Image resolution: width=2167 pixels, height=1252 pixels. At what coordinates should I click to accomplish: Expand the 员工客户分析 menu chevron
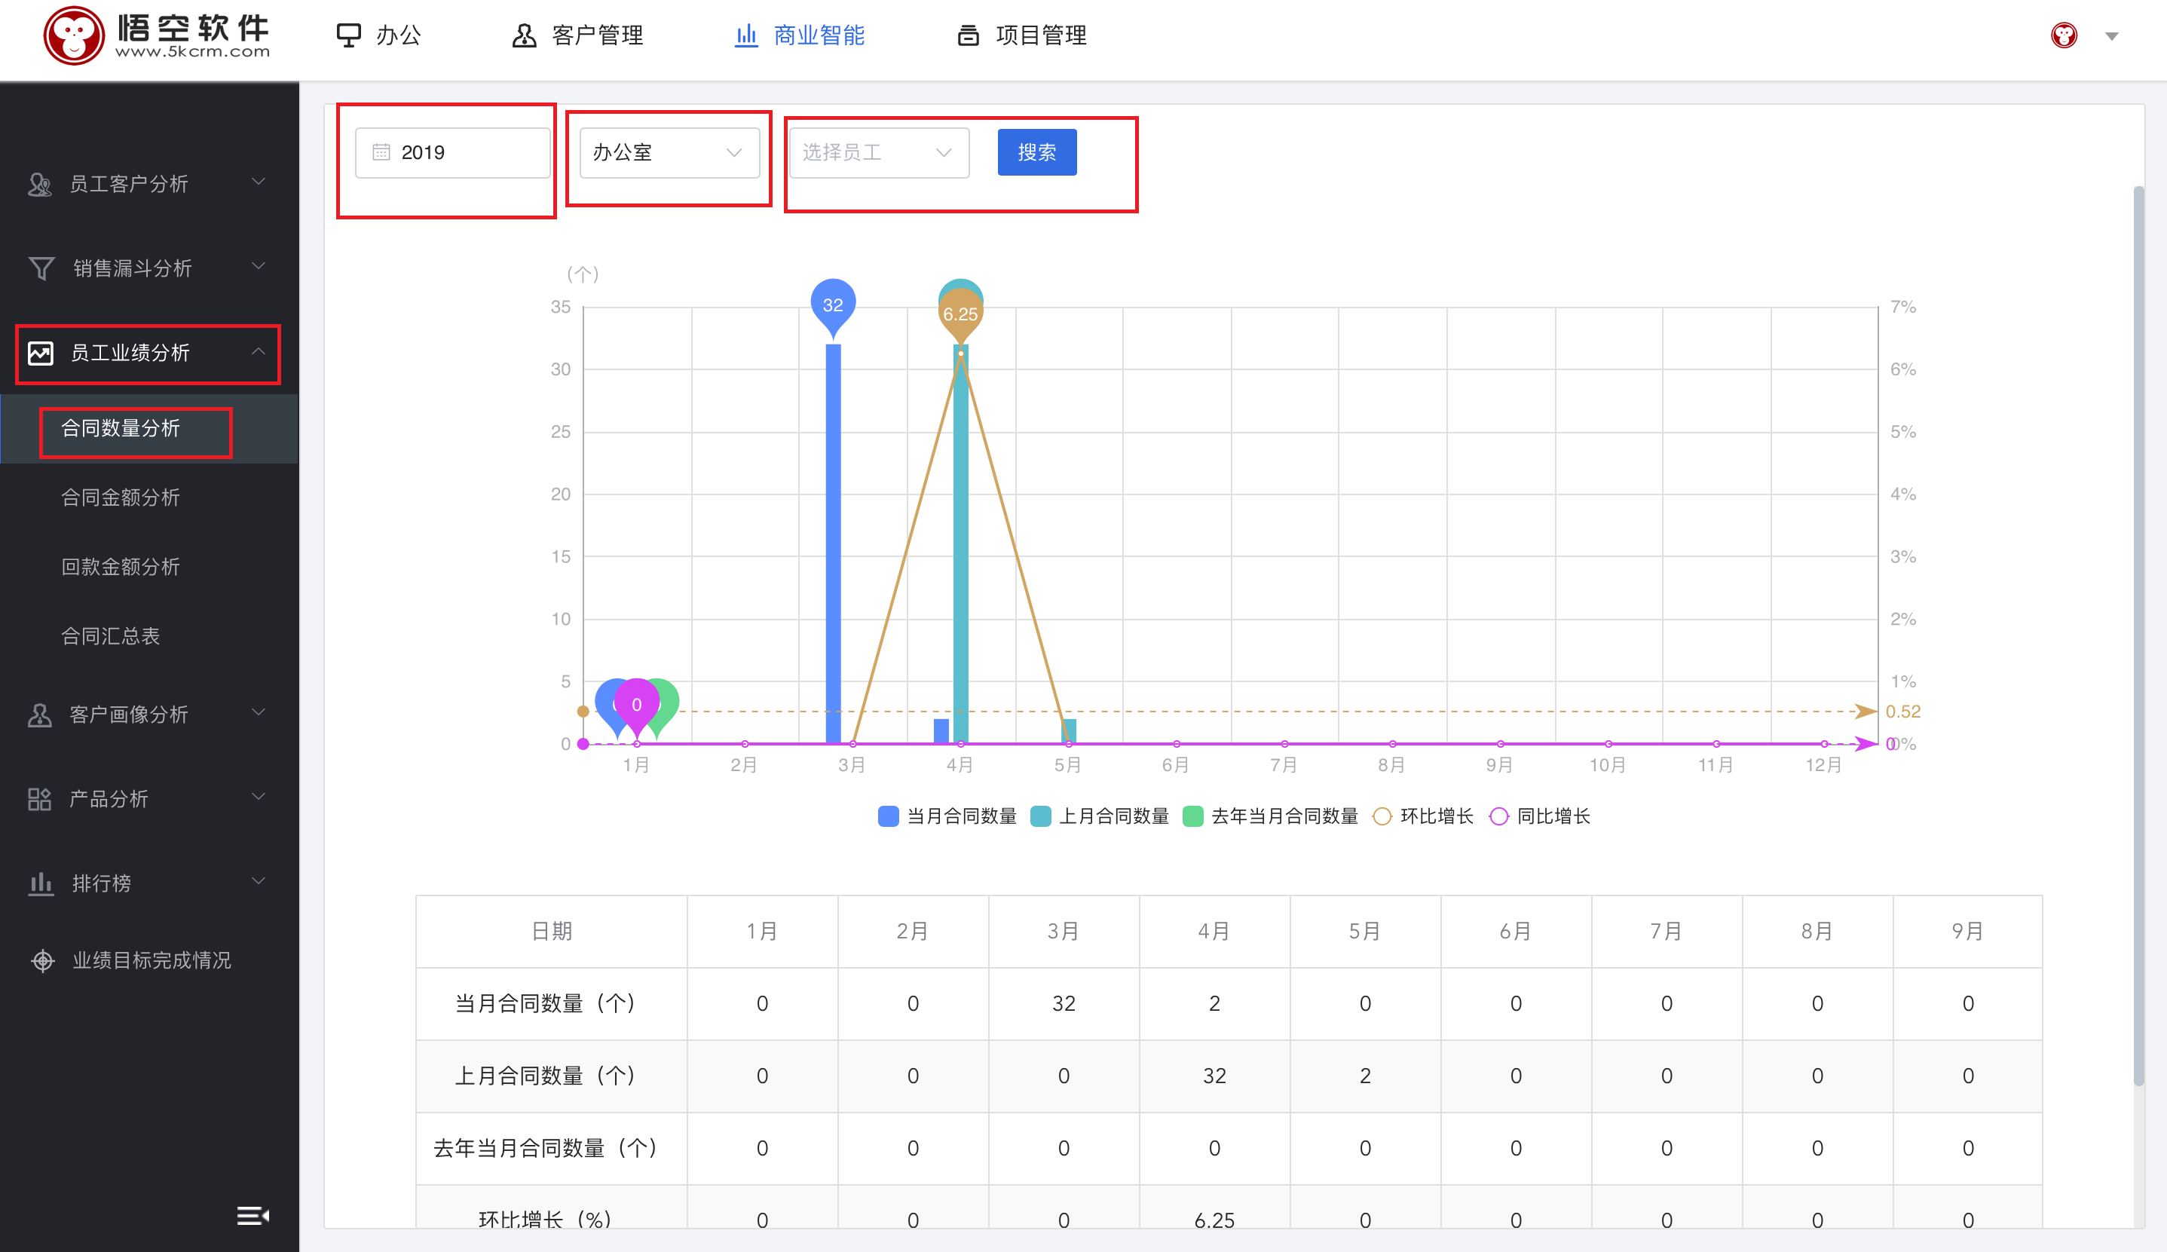click(258, 182)
